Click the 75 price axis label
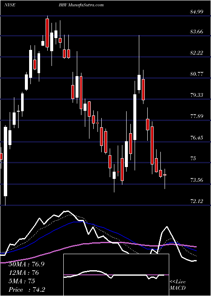211x296 pixels. 193,158
